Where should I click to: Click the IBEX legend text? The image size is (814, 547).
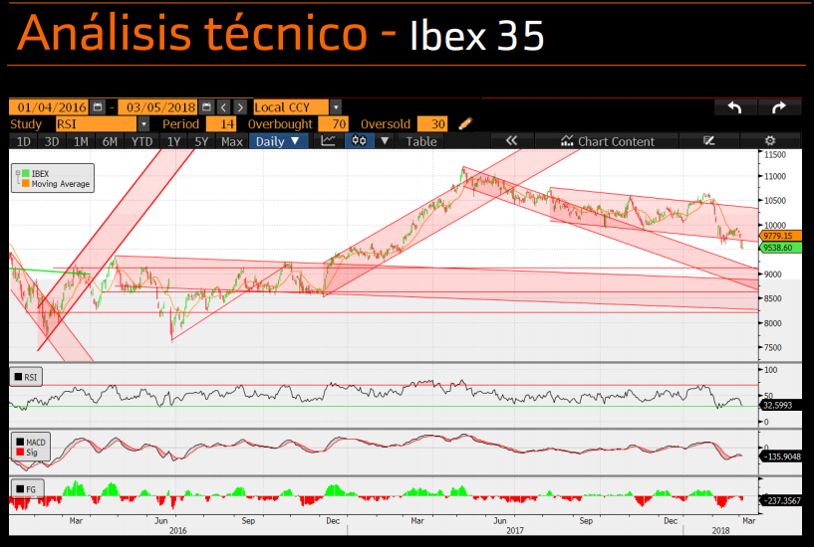click(x=40, y=173)
